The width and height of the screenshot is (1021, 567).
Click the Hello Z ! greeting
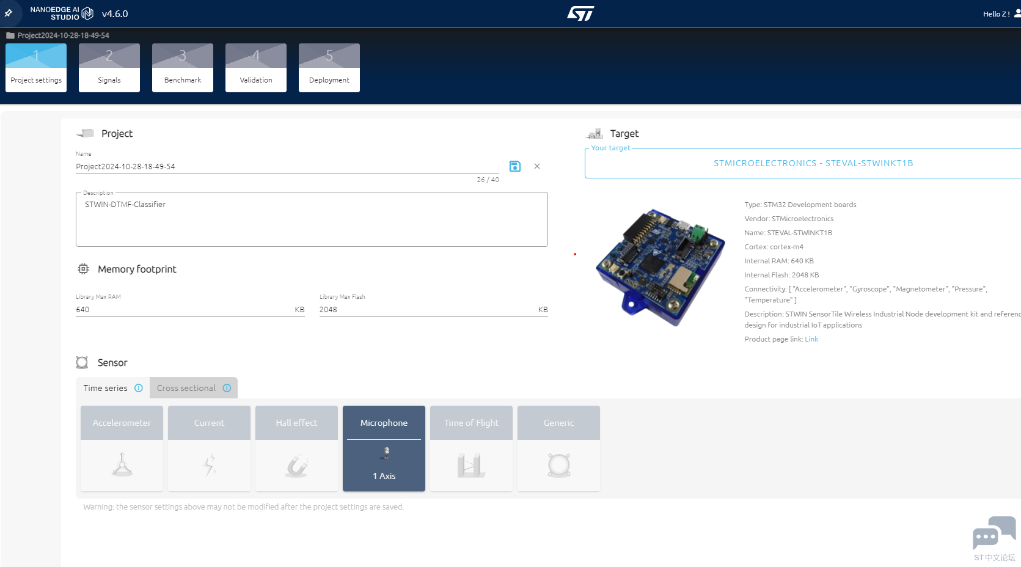coord(996,14)
